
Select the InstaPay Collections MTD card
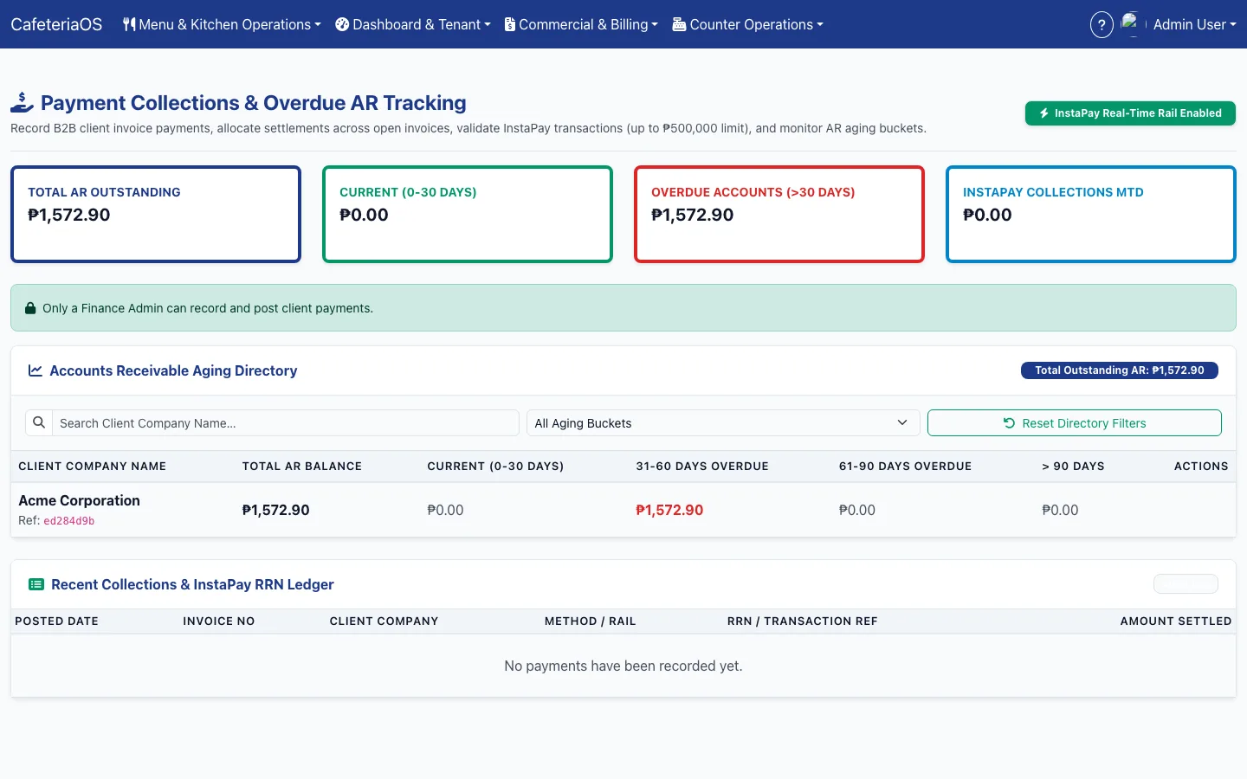point(1091,214)
